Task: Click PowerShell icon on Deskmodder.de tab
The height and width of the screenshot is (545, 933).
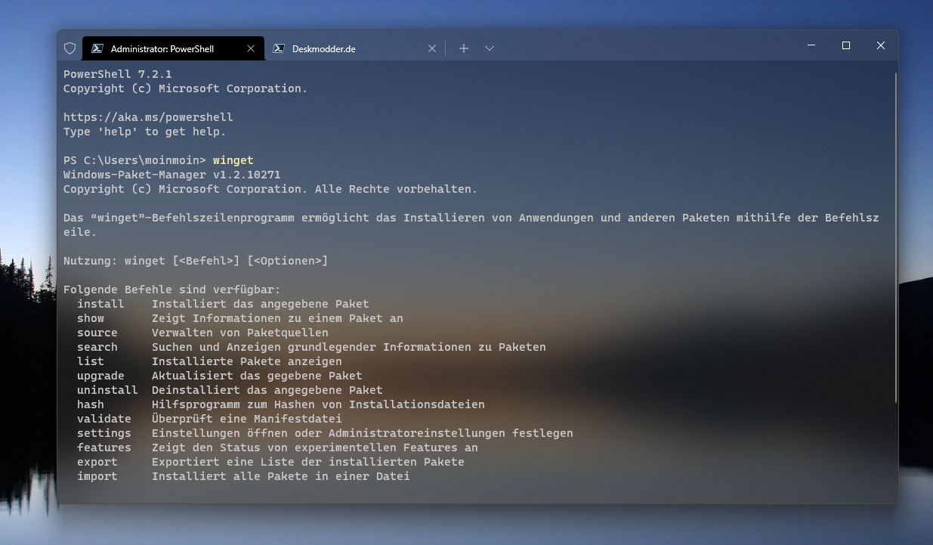Action: coord(278,48)
